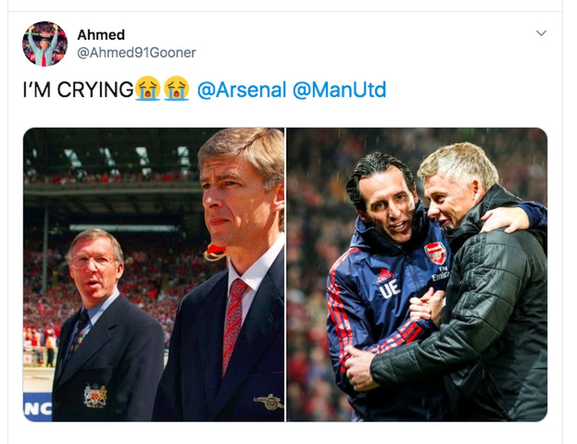The height and width of the screenshot is (444, 577).
Task: Click the blue "NC" banner in left photo corner
Action: [36, 409]
